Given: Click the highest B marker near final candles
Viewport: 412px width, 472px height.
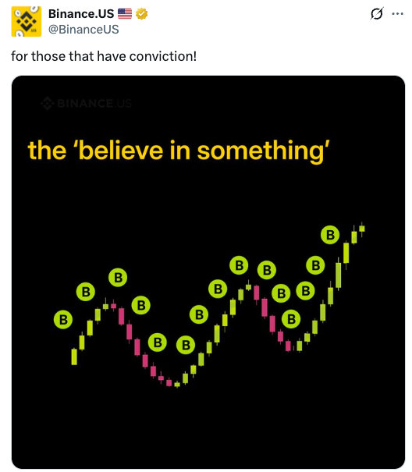Looking at the screenshot, I should [x=330, y=235].
